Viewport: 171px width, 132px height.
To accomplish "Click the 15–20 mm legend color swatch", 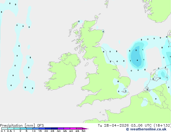I will click(42, 128).
